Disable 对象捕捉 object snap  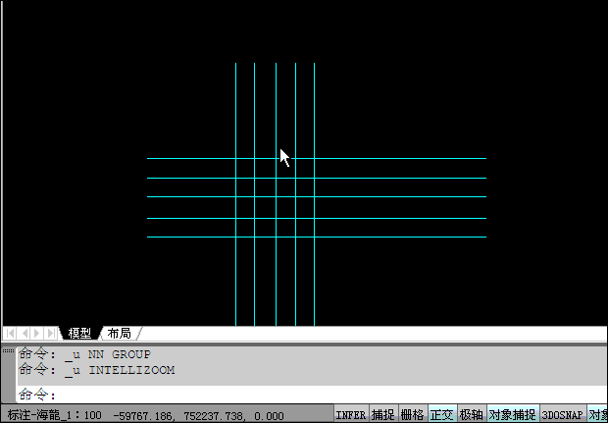point(513,415)
